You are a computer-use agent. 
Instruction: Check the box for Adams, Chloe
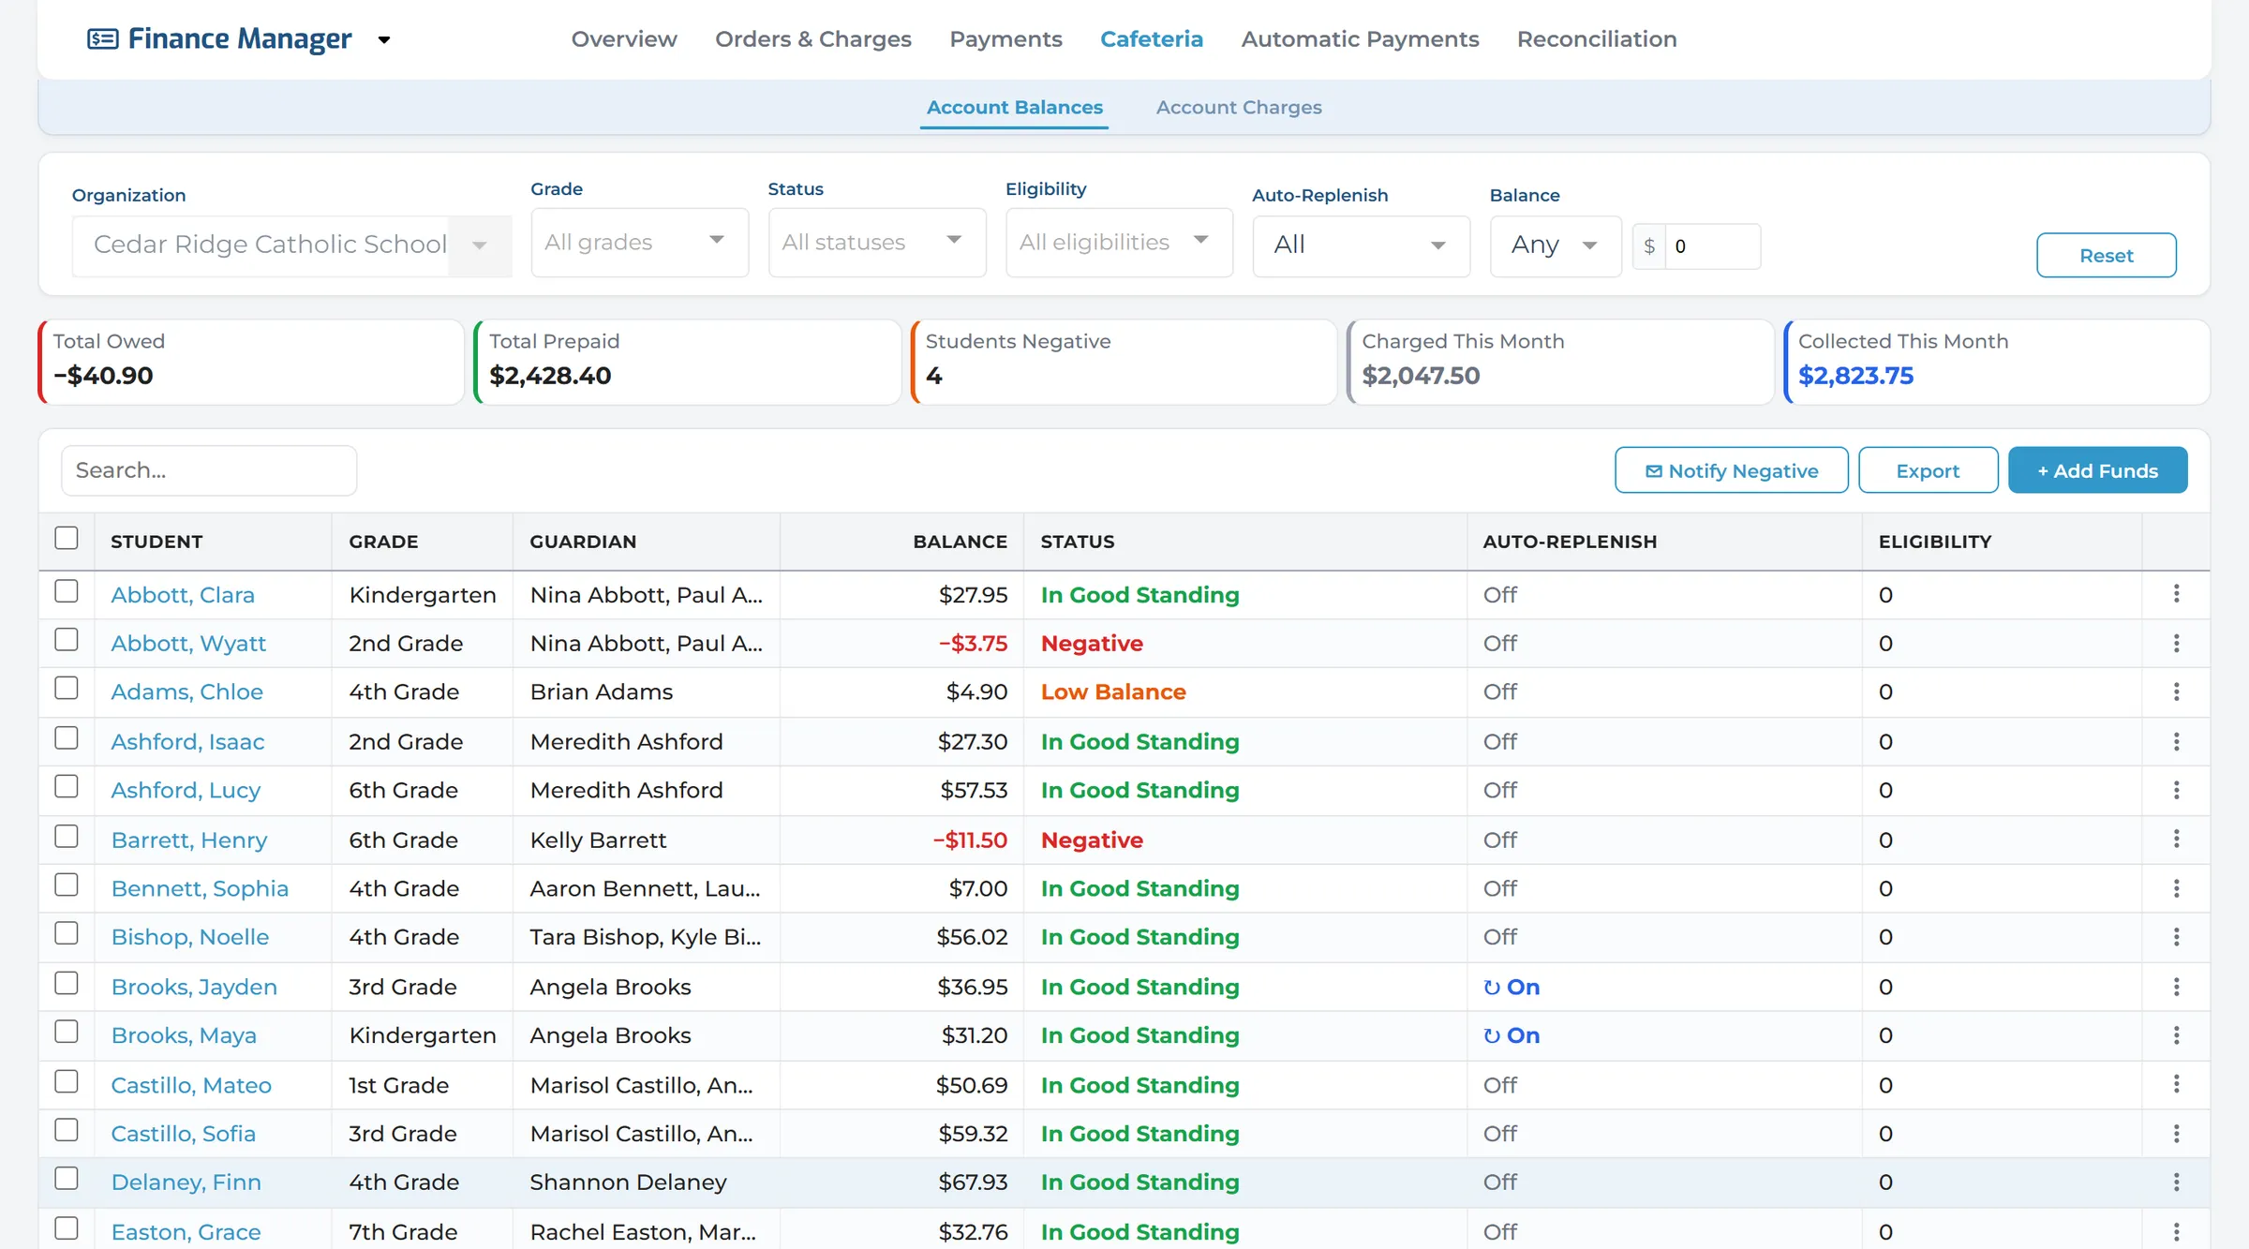tap(67, 688)
